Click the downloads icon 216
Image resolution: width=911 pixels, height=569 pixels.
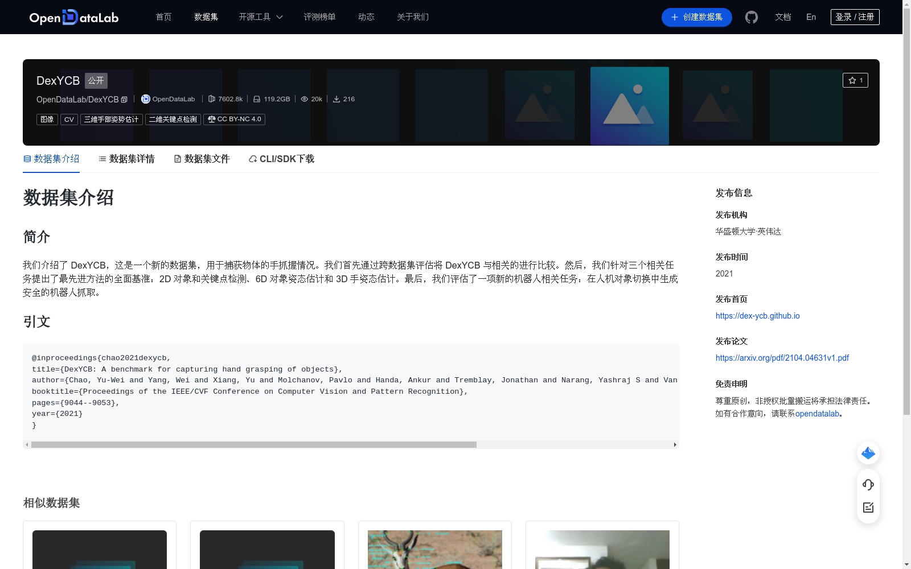tap(337, 99)
